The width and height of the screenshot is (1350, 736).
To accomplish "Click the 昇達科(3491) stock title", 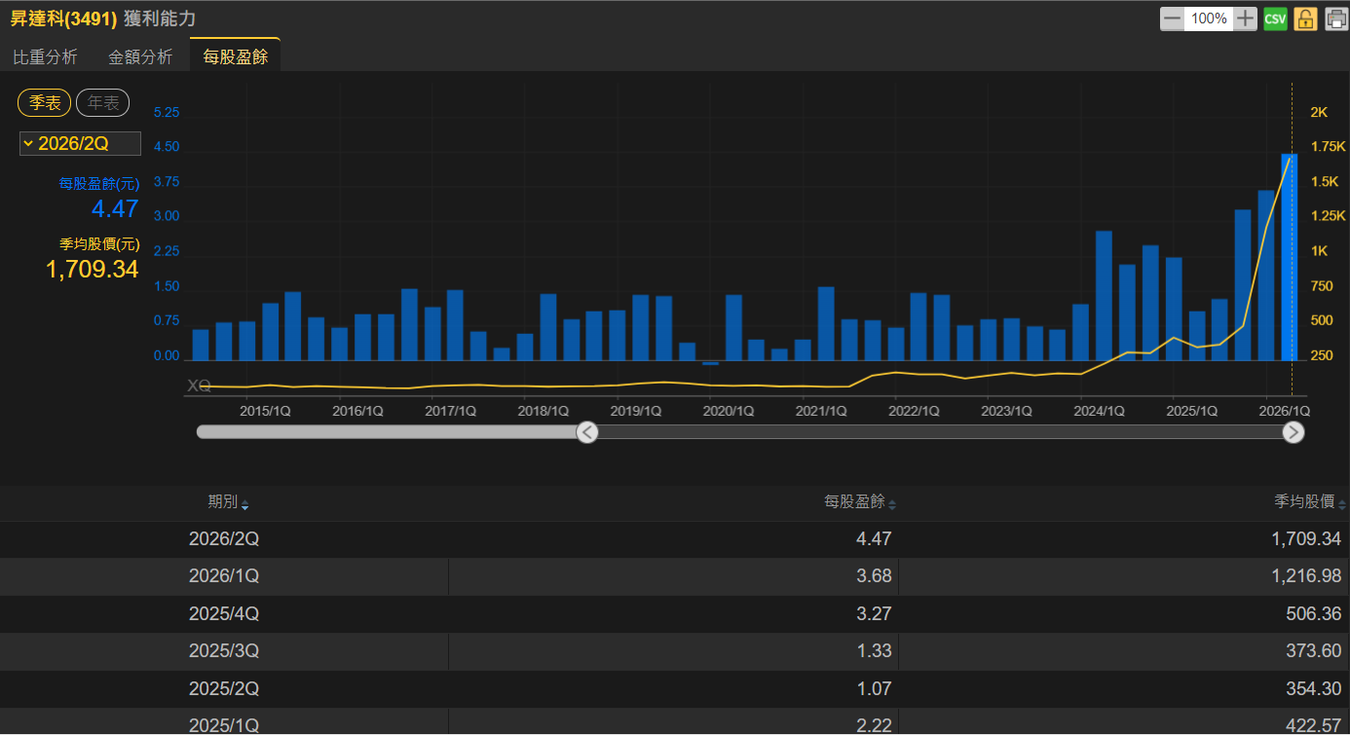I will [63, 18].
